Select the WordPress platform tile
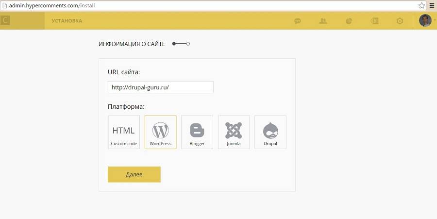Image resolution: width=437 pixels, height=219 pixels. [x=161, y=133]
